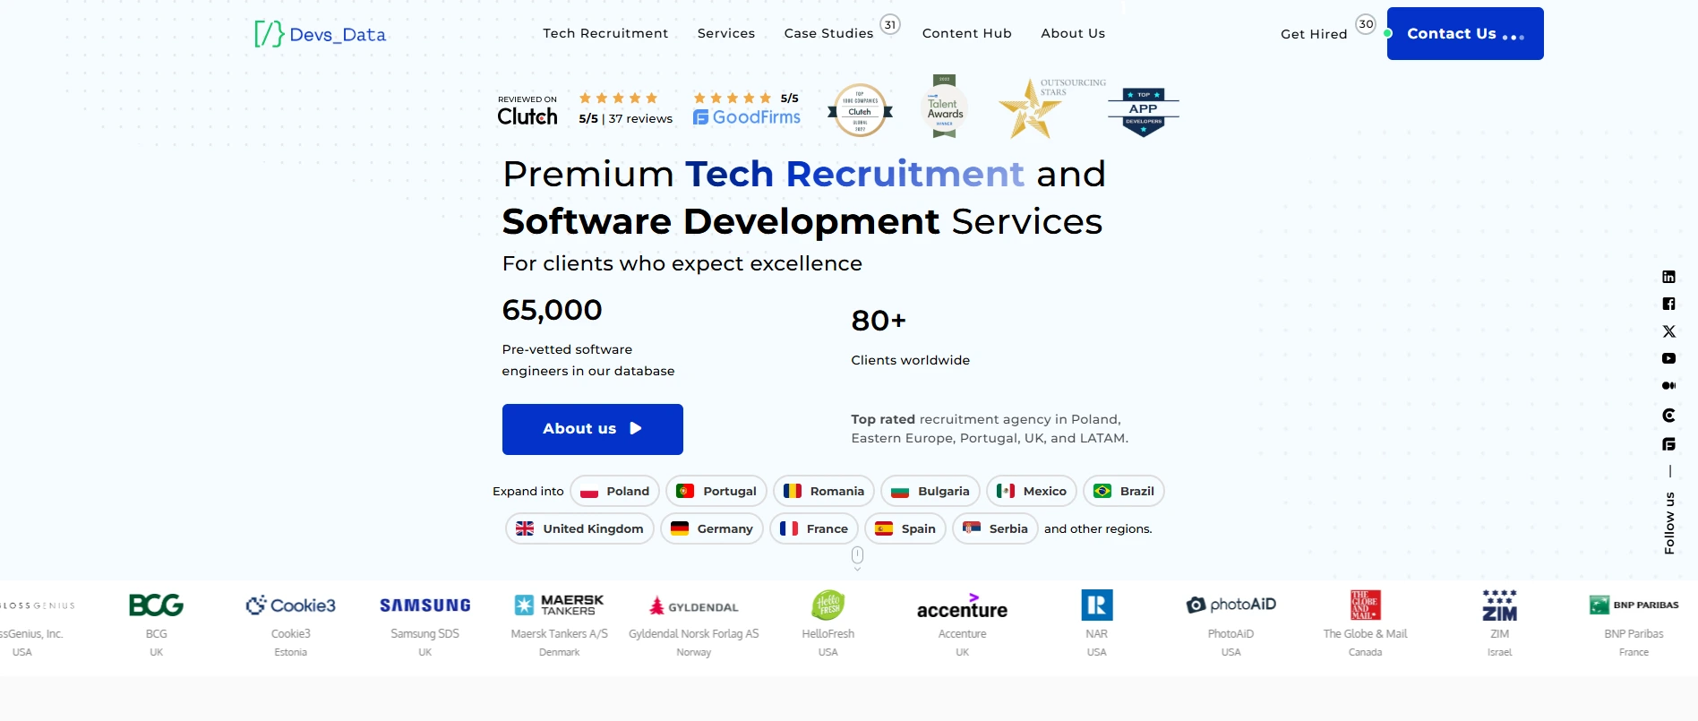1698x721 pixels.
Task: Click the Contact Us button
Action: 1463,33
